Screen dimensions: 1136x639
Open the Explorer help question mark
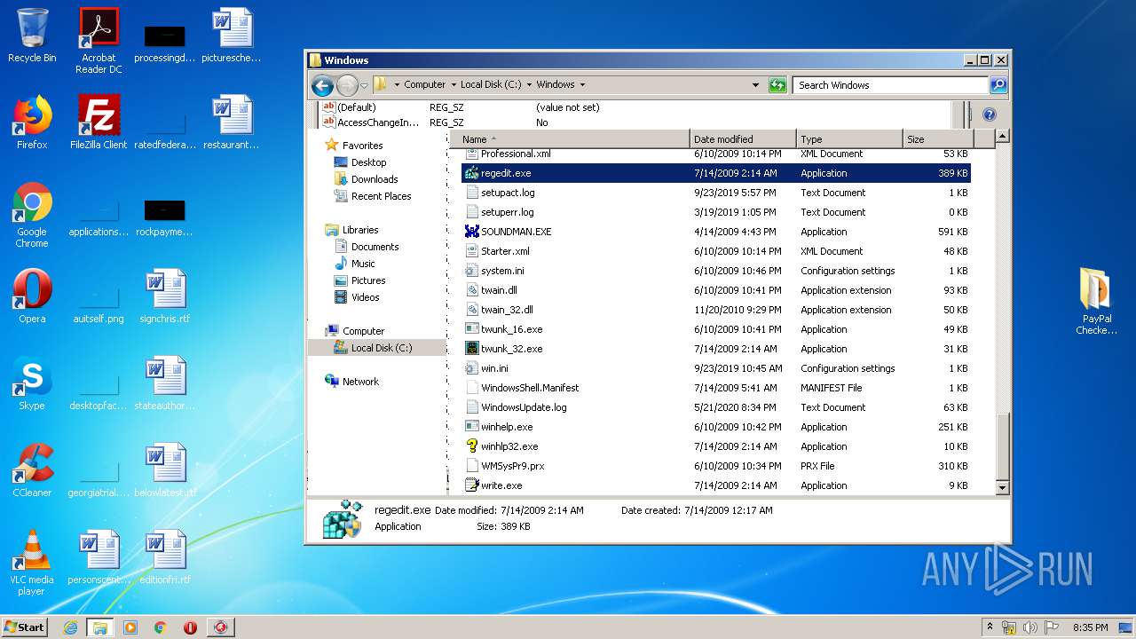pyautogui.click(x=990, y=114)
